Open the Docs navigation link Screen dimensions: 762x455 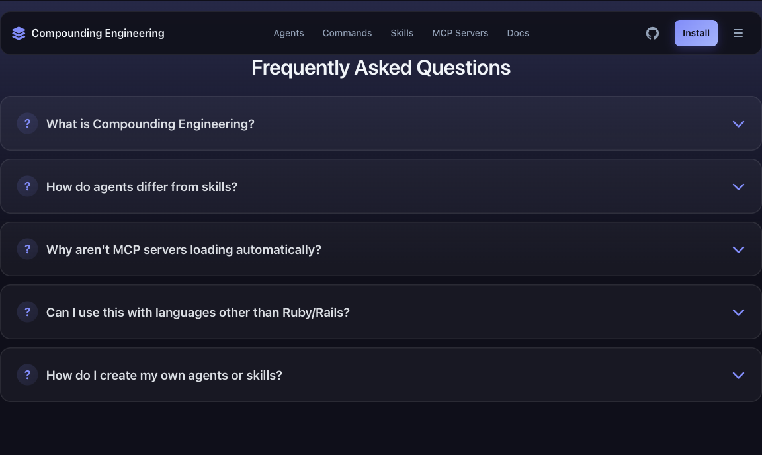(517, 33)
